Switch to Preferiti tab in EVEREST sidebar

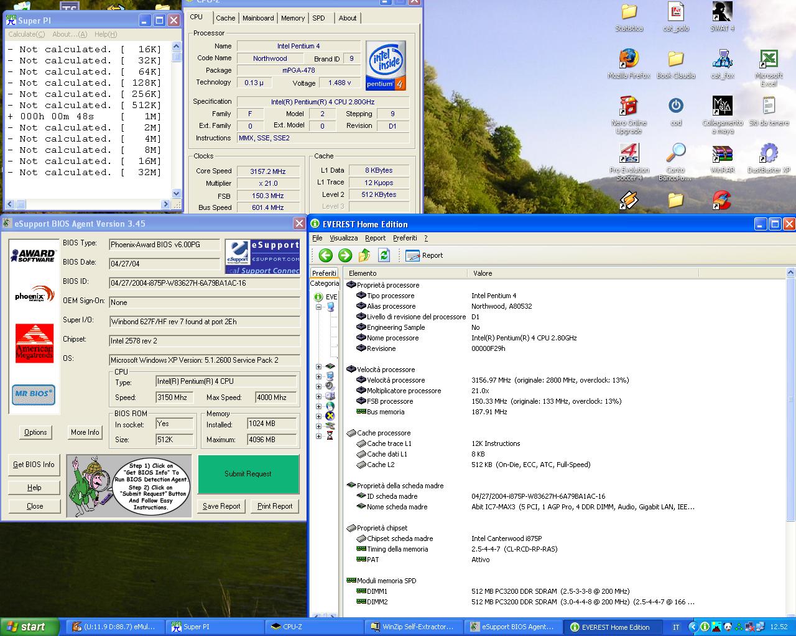[324, 273]
